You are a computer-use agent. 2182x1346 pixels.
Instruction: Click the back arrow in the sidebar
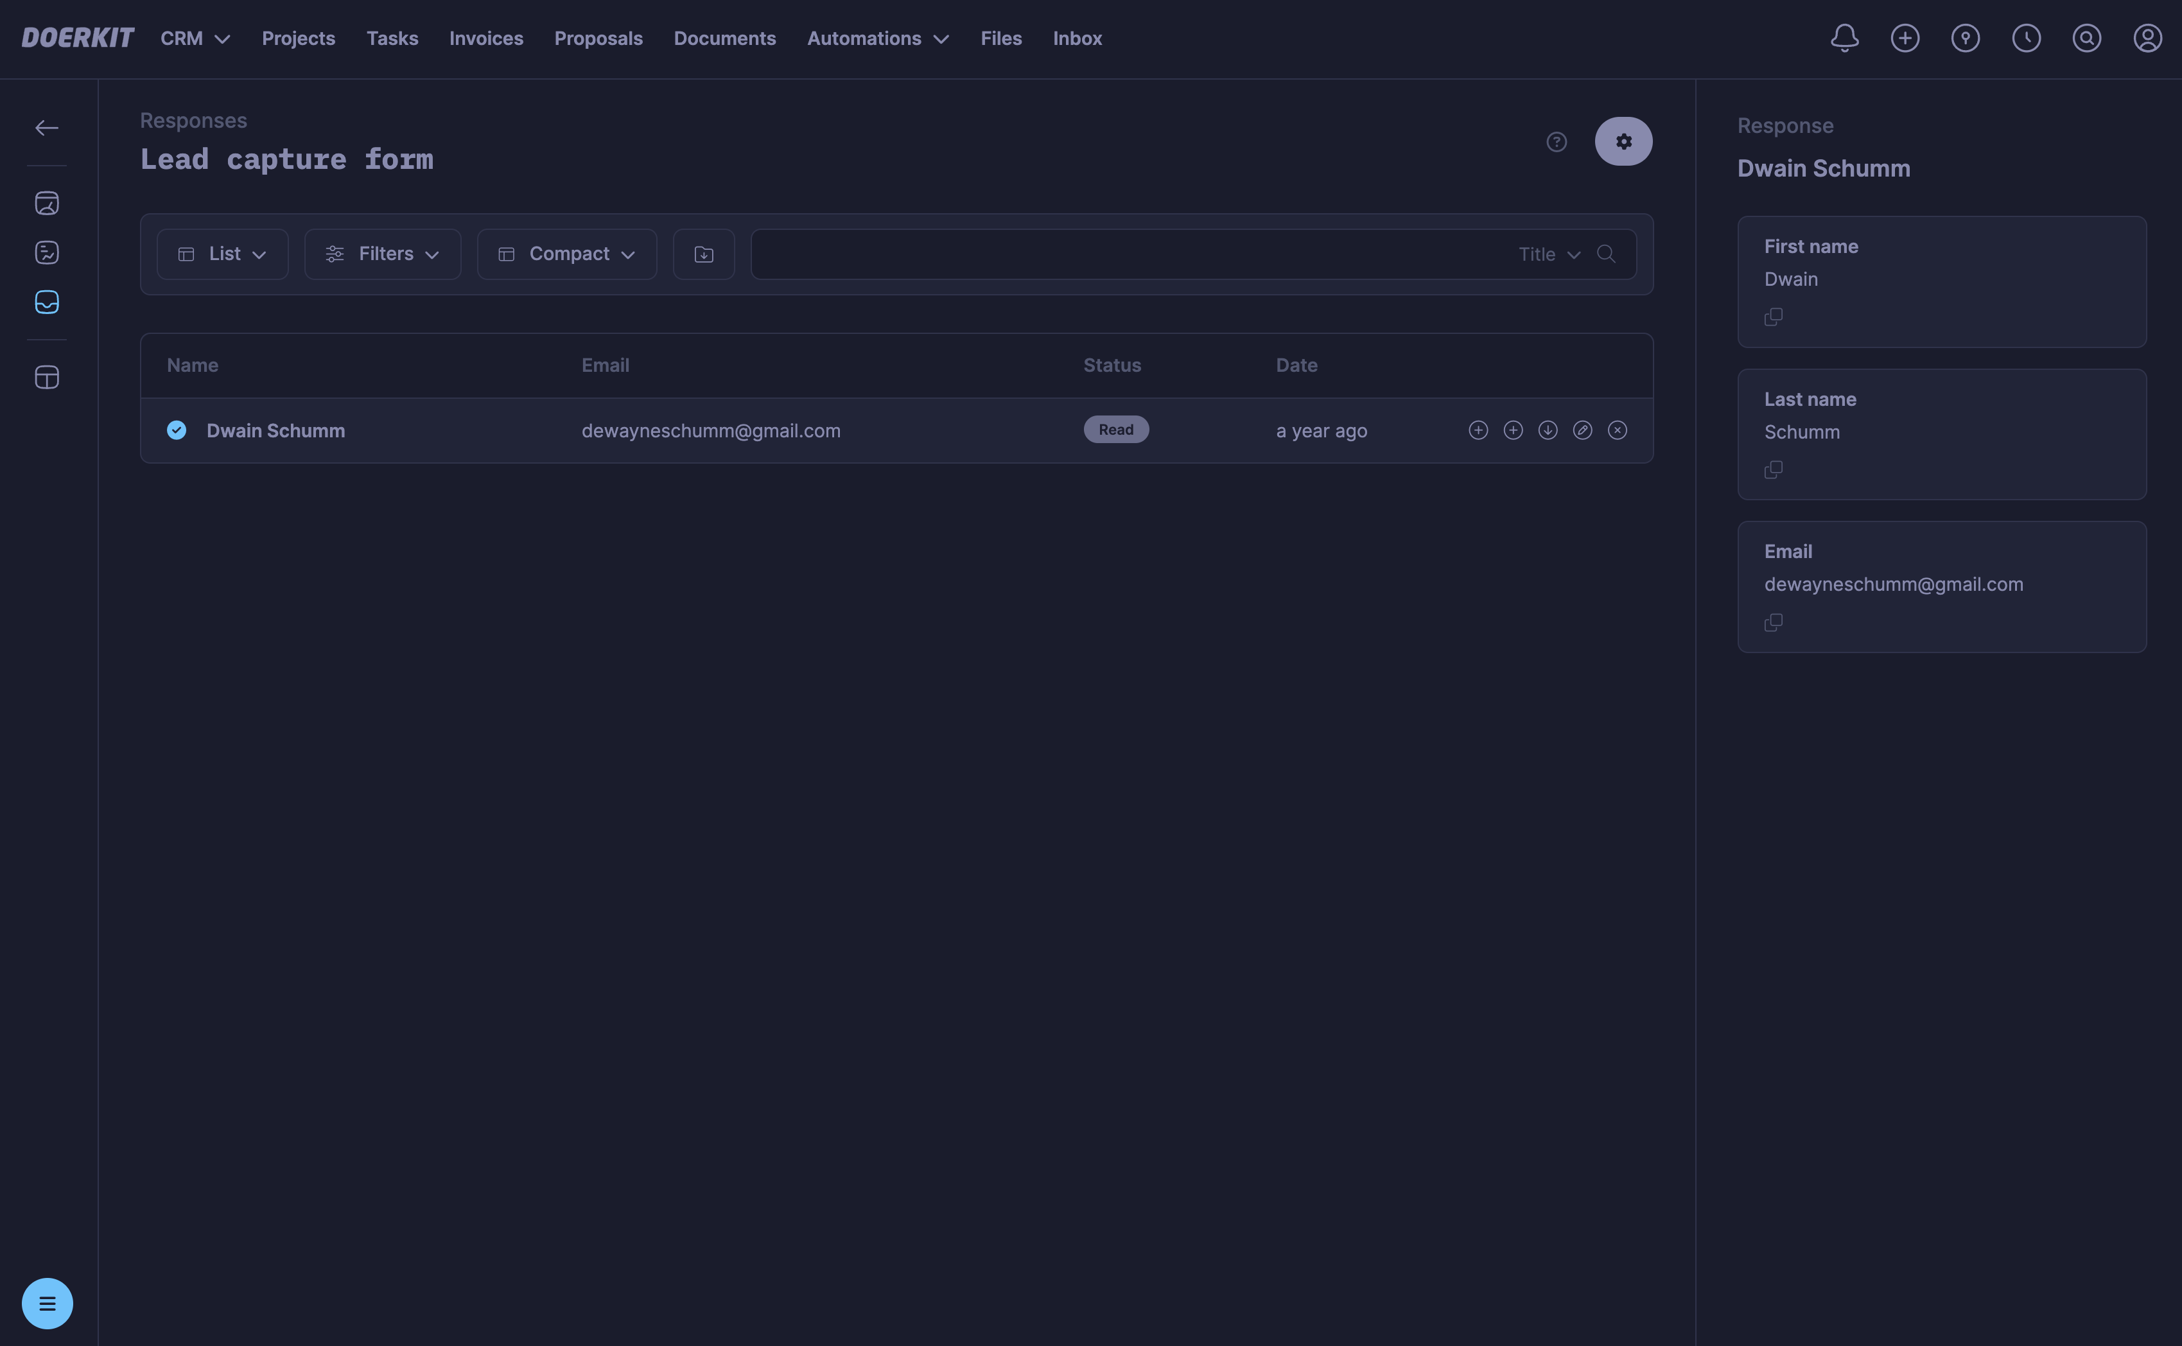click(46, 128)
